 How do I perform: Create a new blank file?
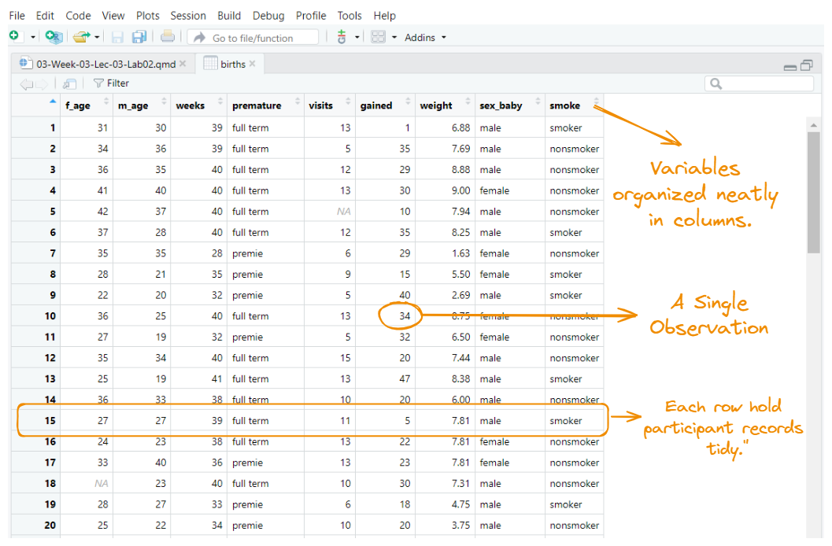(x=14, y=36)
